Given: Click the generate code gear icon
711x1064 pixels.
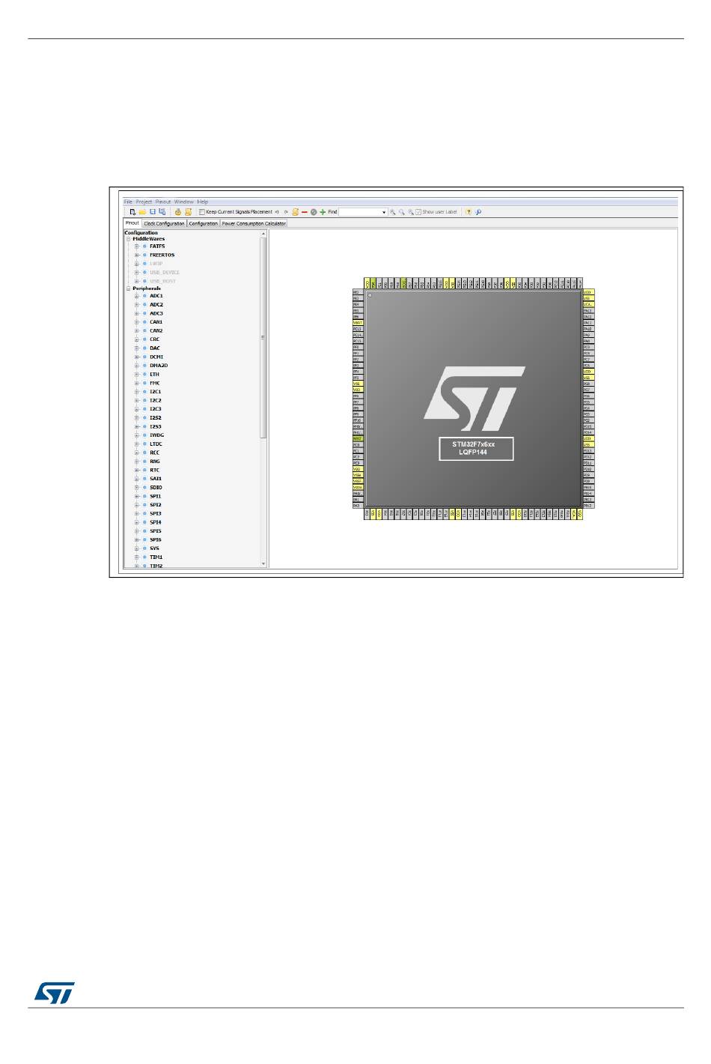Looking at the screenshot, I should (x=180, y=212).
